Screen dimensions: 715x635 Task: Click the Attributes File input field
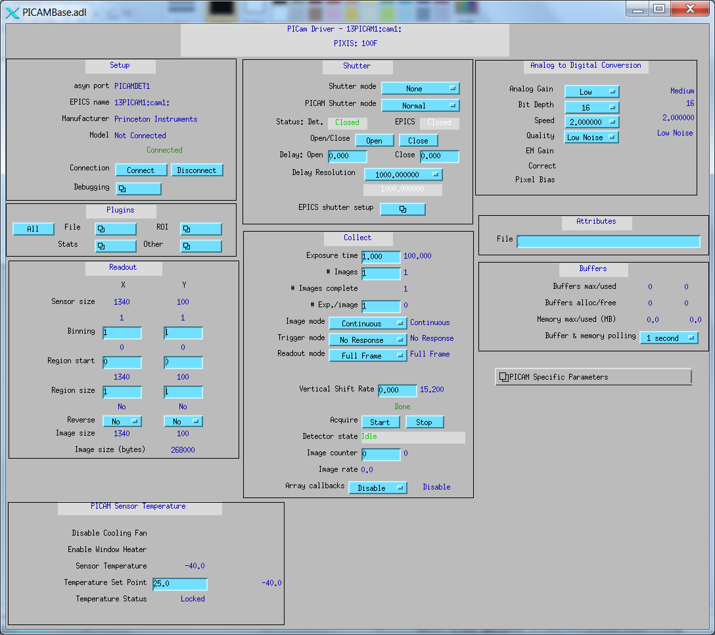(x=609, y=241)
